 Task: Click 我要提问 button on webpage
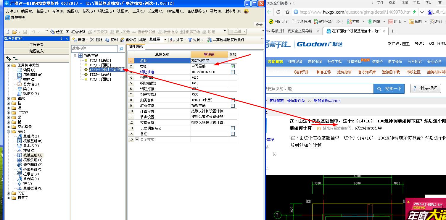click(x=425, y=88)
